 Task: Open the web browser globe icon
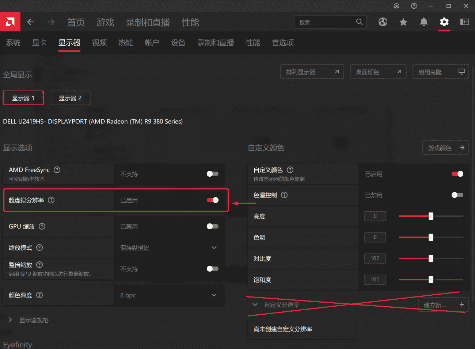click(383, 22)
